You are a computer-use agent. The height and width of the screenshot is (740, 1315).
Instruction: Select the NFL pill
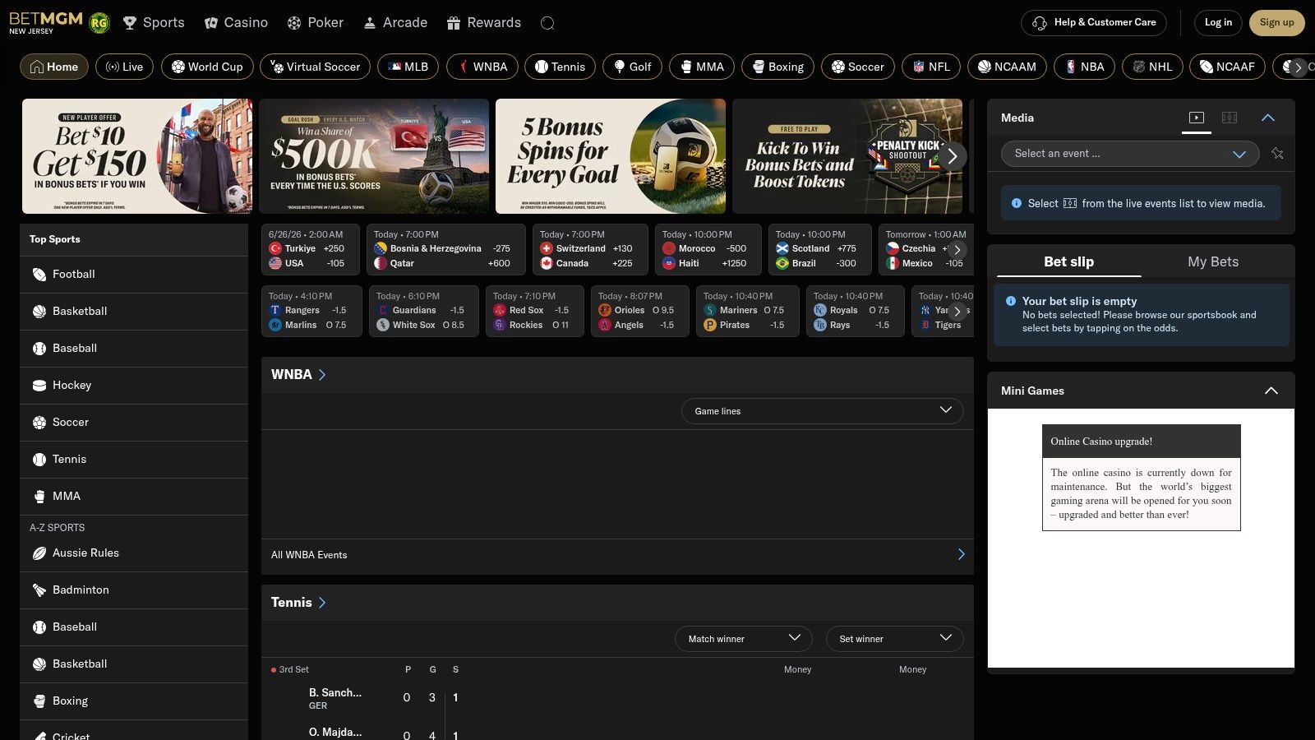click(931, 67)
